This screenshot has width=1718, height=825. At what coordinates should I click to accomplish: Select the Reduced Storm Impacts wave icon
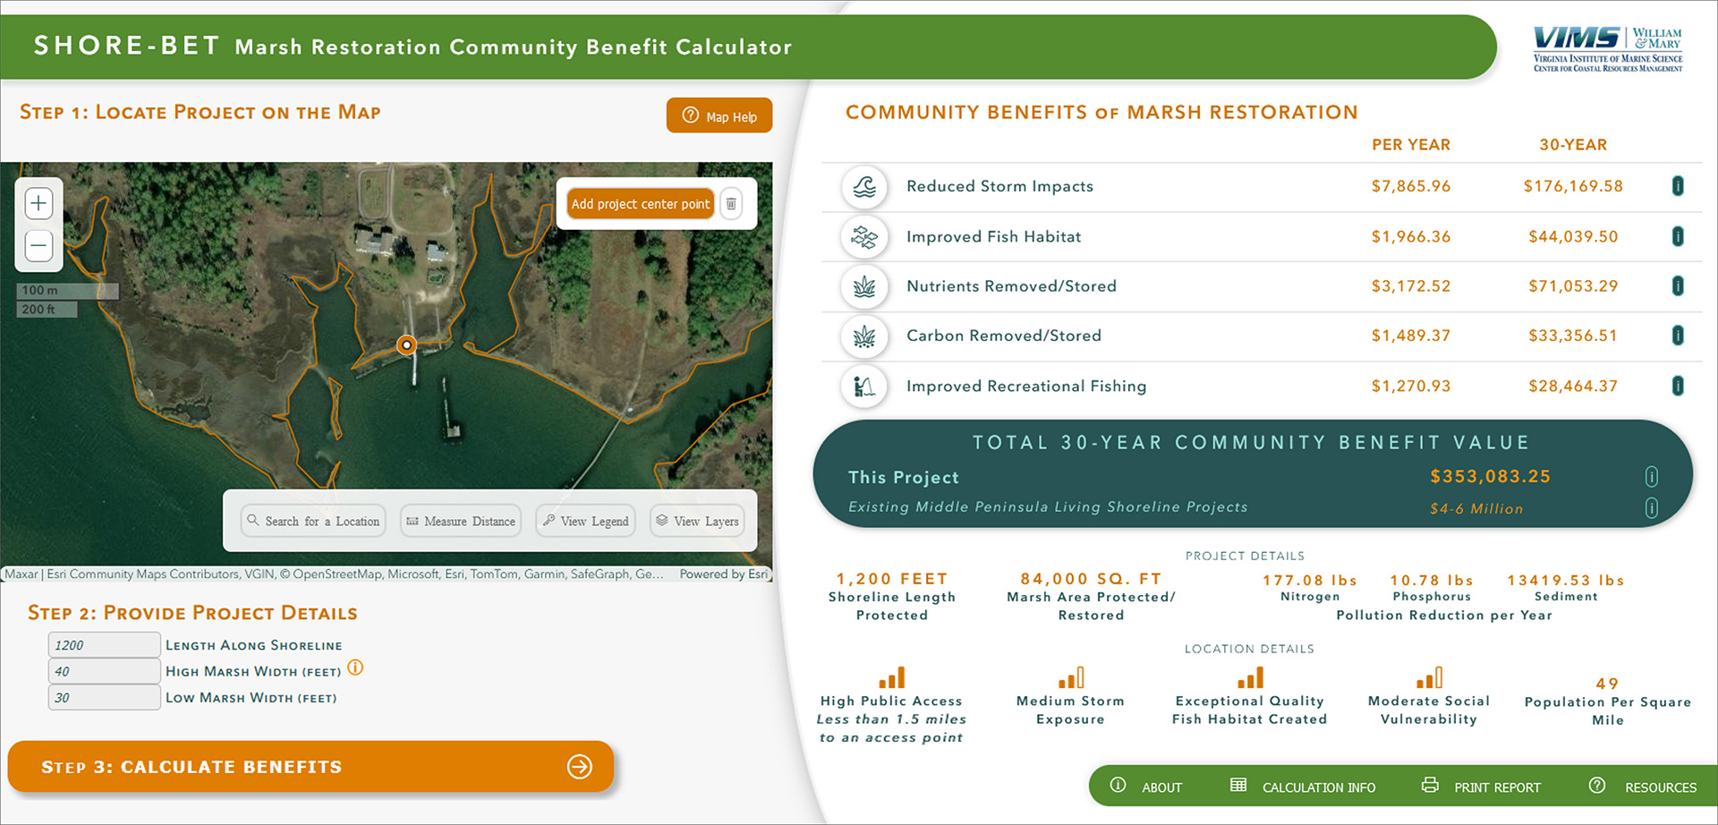point(864,186)
